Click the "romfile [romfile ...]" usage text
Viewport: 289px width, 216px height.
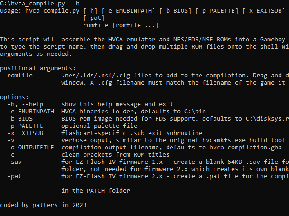click(121, 25)
